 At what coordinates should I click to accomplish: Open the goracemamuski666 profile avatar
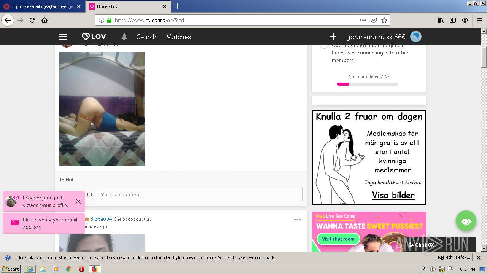416,37
